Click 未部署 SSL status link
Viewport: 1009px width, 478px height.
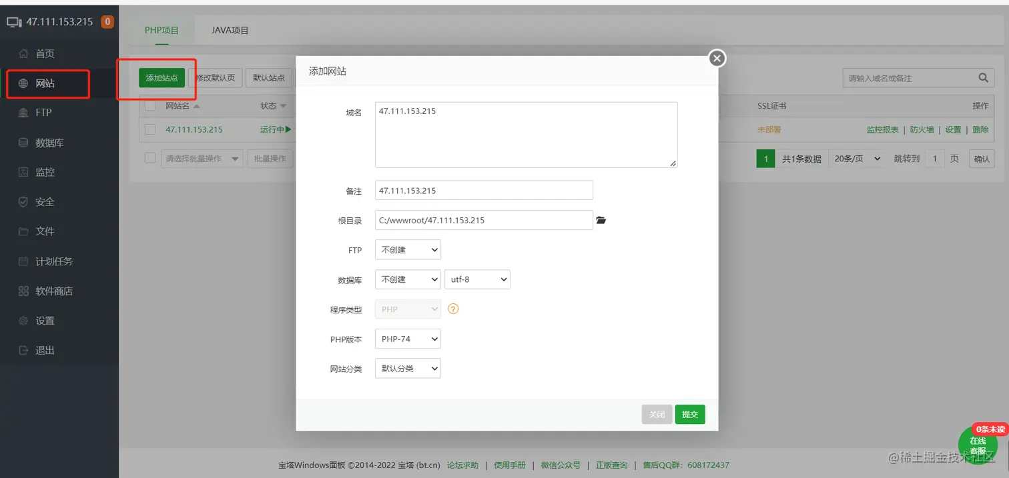[x=769, y=130]
